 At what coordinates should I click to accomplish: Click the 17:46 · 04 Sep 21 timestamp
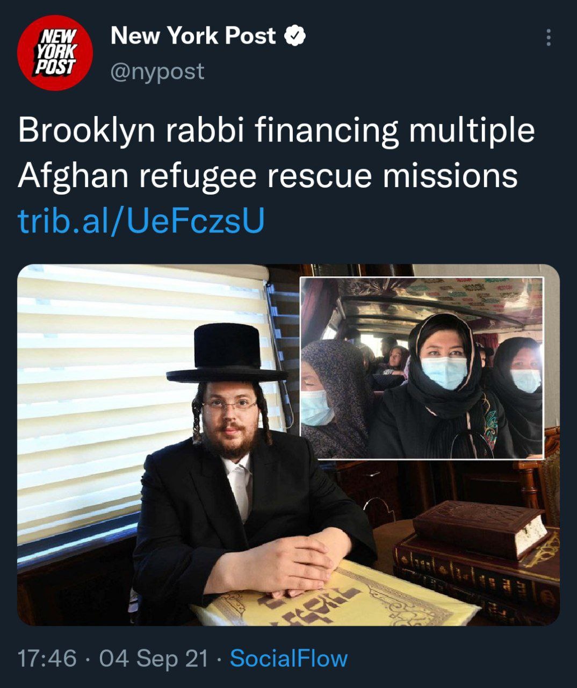click(113, 658)
